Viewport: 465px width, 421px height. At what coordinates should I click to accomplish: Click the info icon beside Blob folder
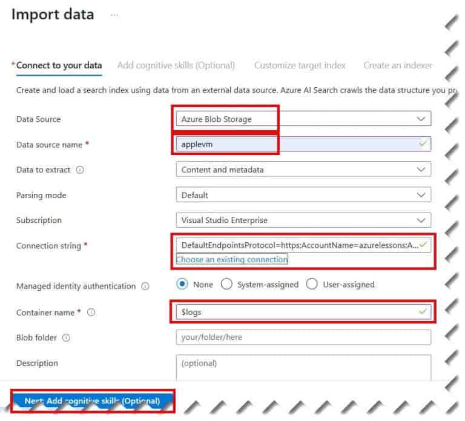click(x=66, y=338)
